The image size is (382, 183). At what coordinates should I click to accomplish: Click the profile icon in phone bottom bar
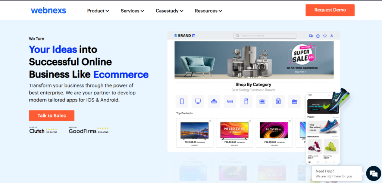pyautogui.click(x=334, y=162)
